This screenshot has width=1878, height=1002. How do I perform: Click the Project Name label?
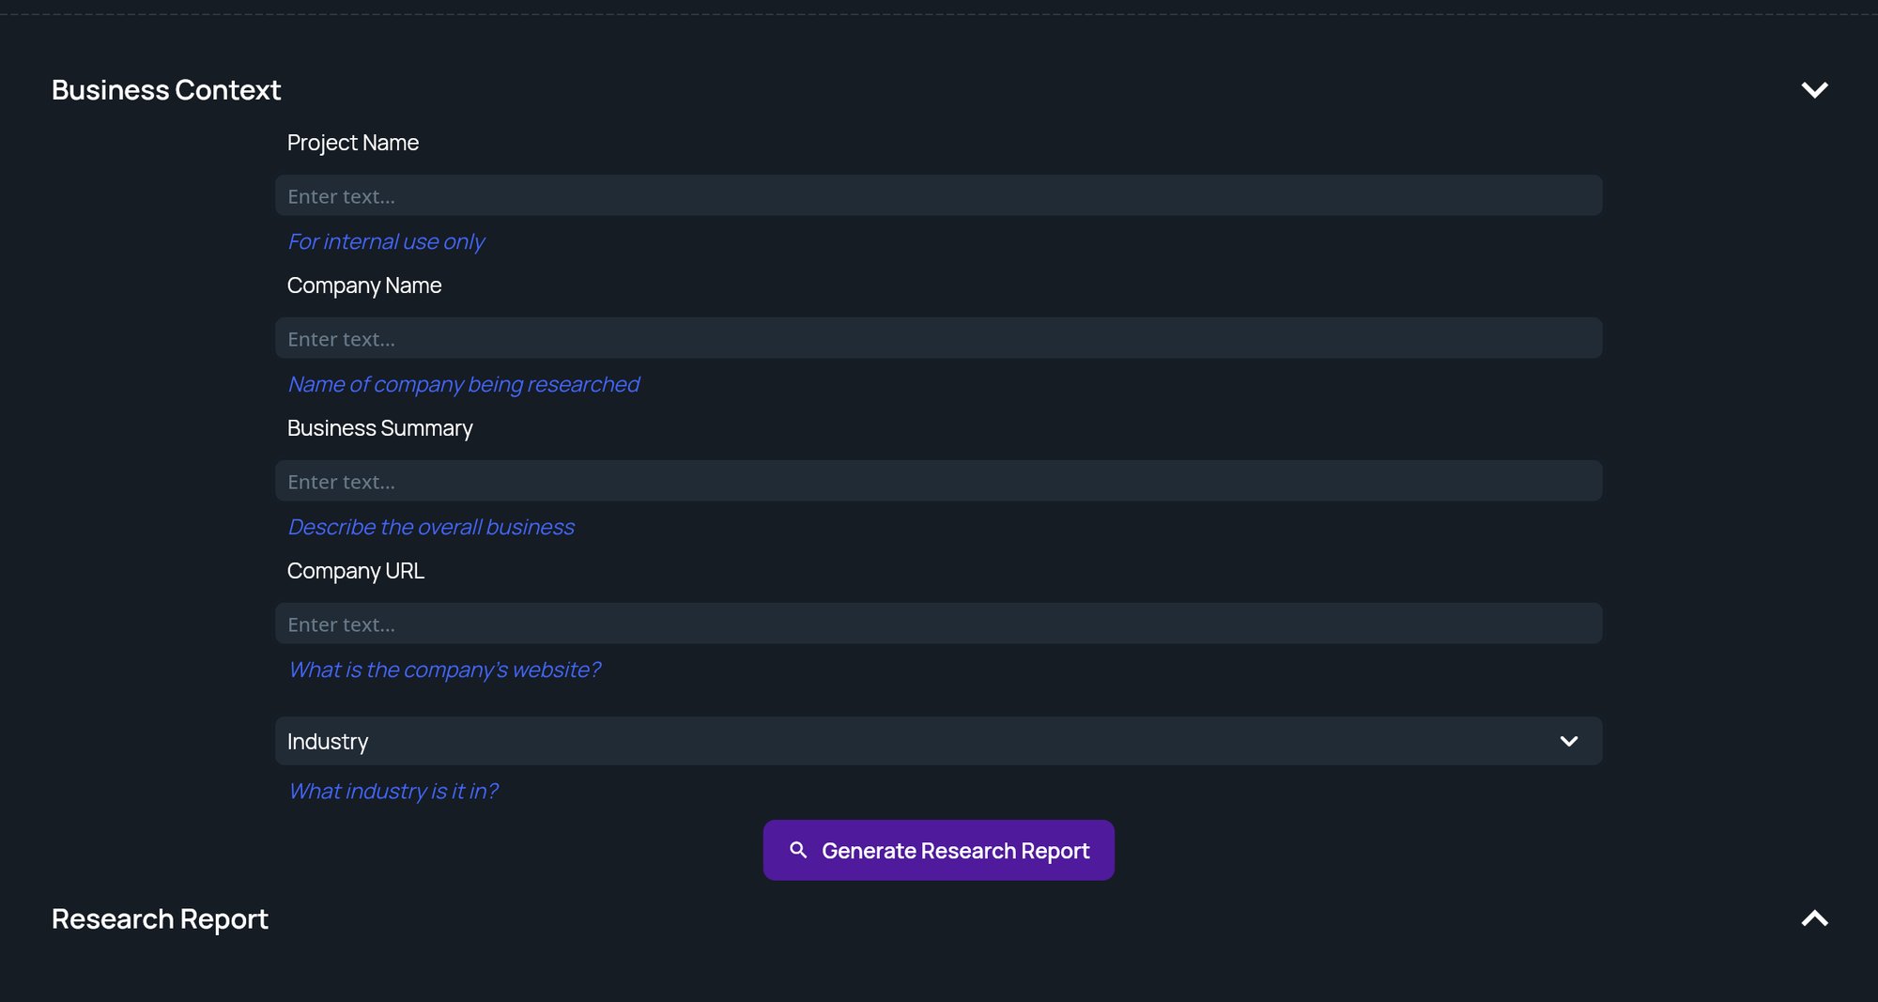353,143
